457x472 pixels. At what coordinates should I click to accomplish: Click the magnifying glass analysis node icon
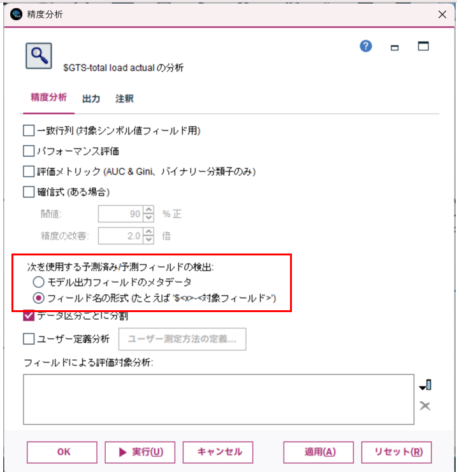coord(38,56)
